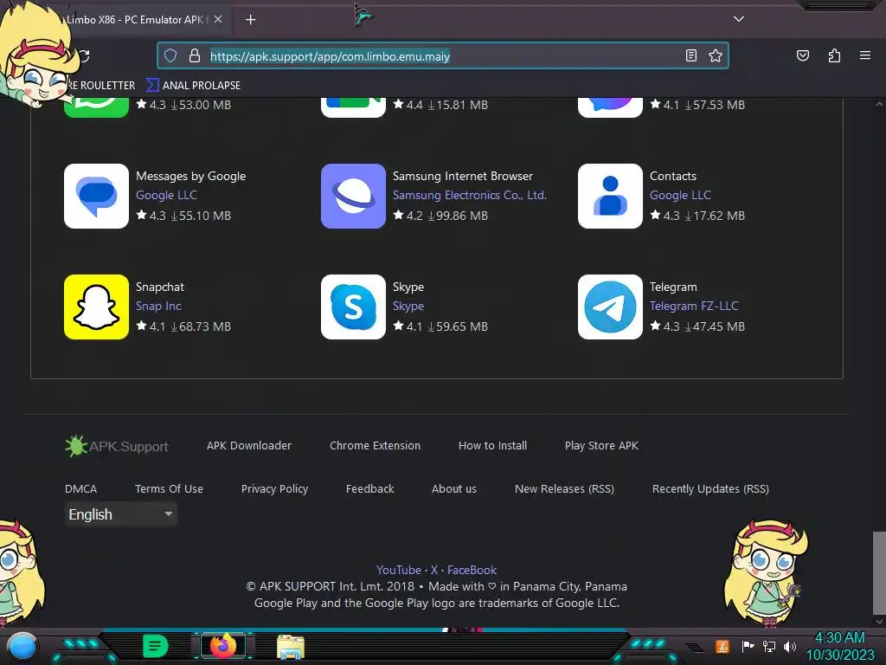This screenshot has height=665, width=886.
Task: Click the page vertical scrollbar thumb
Action: click(879, 572)
